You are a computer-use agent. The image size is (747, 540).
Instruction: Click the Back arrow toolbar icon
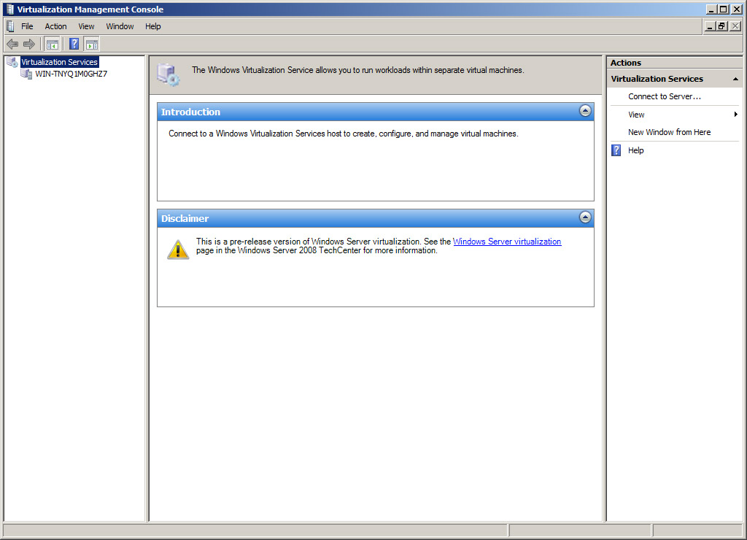pyautogui.click(x=12, y=45)
